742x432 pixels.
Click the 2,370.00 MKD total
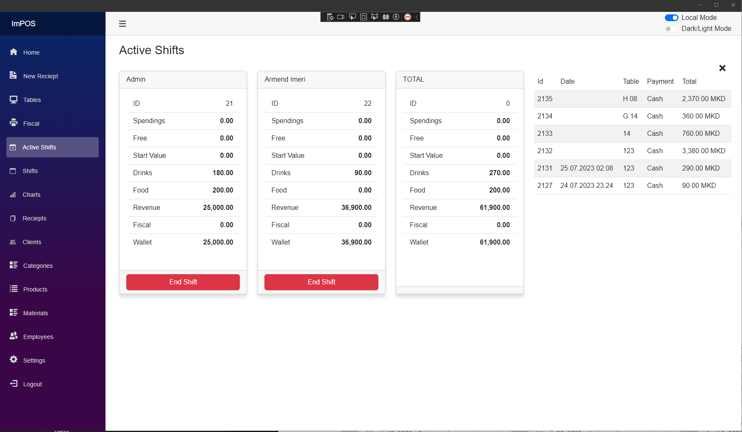[703, 99]
